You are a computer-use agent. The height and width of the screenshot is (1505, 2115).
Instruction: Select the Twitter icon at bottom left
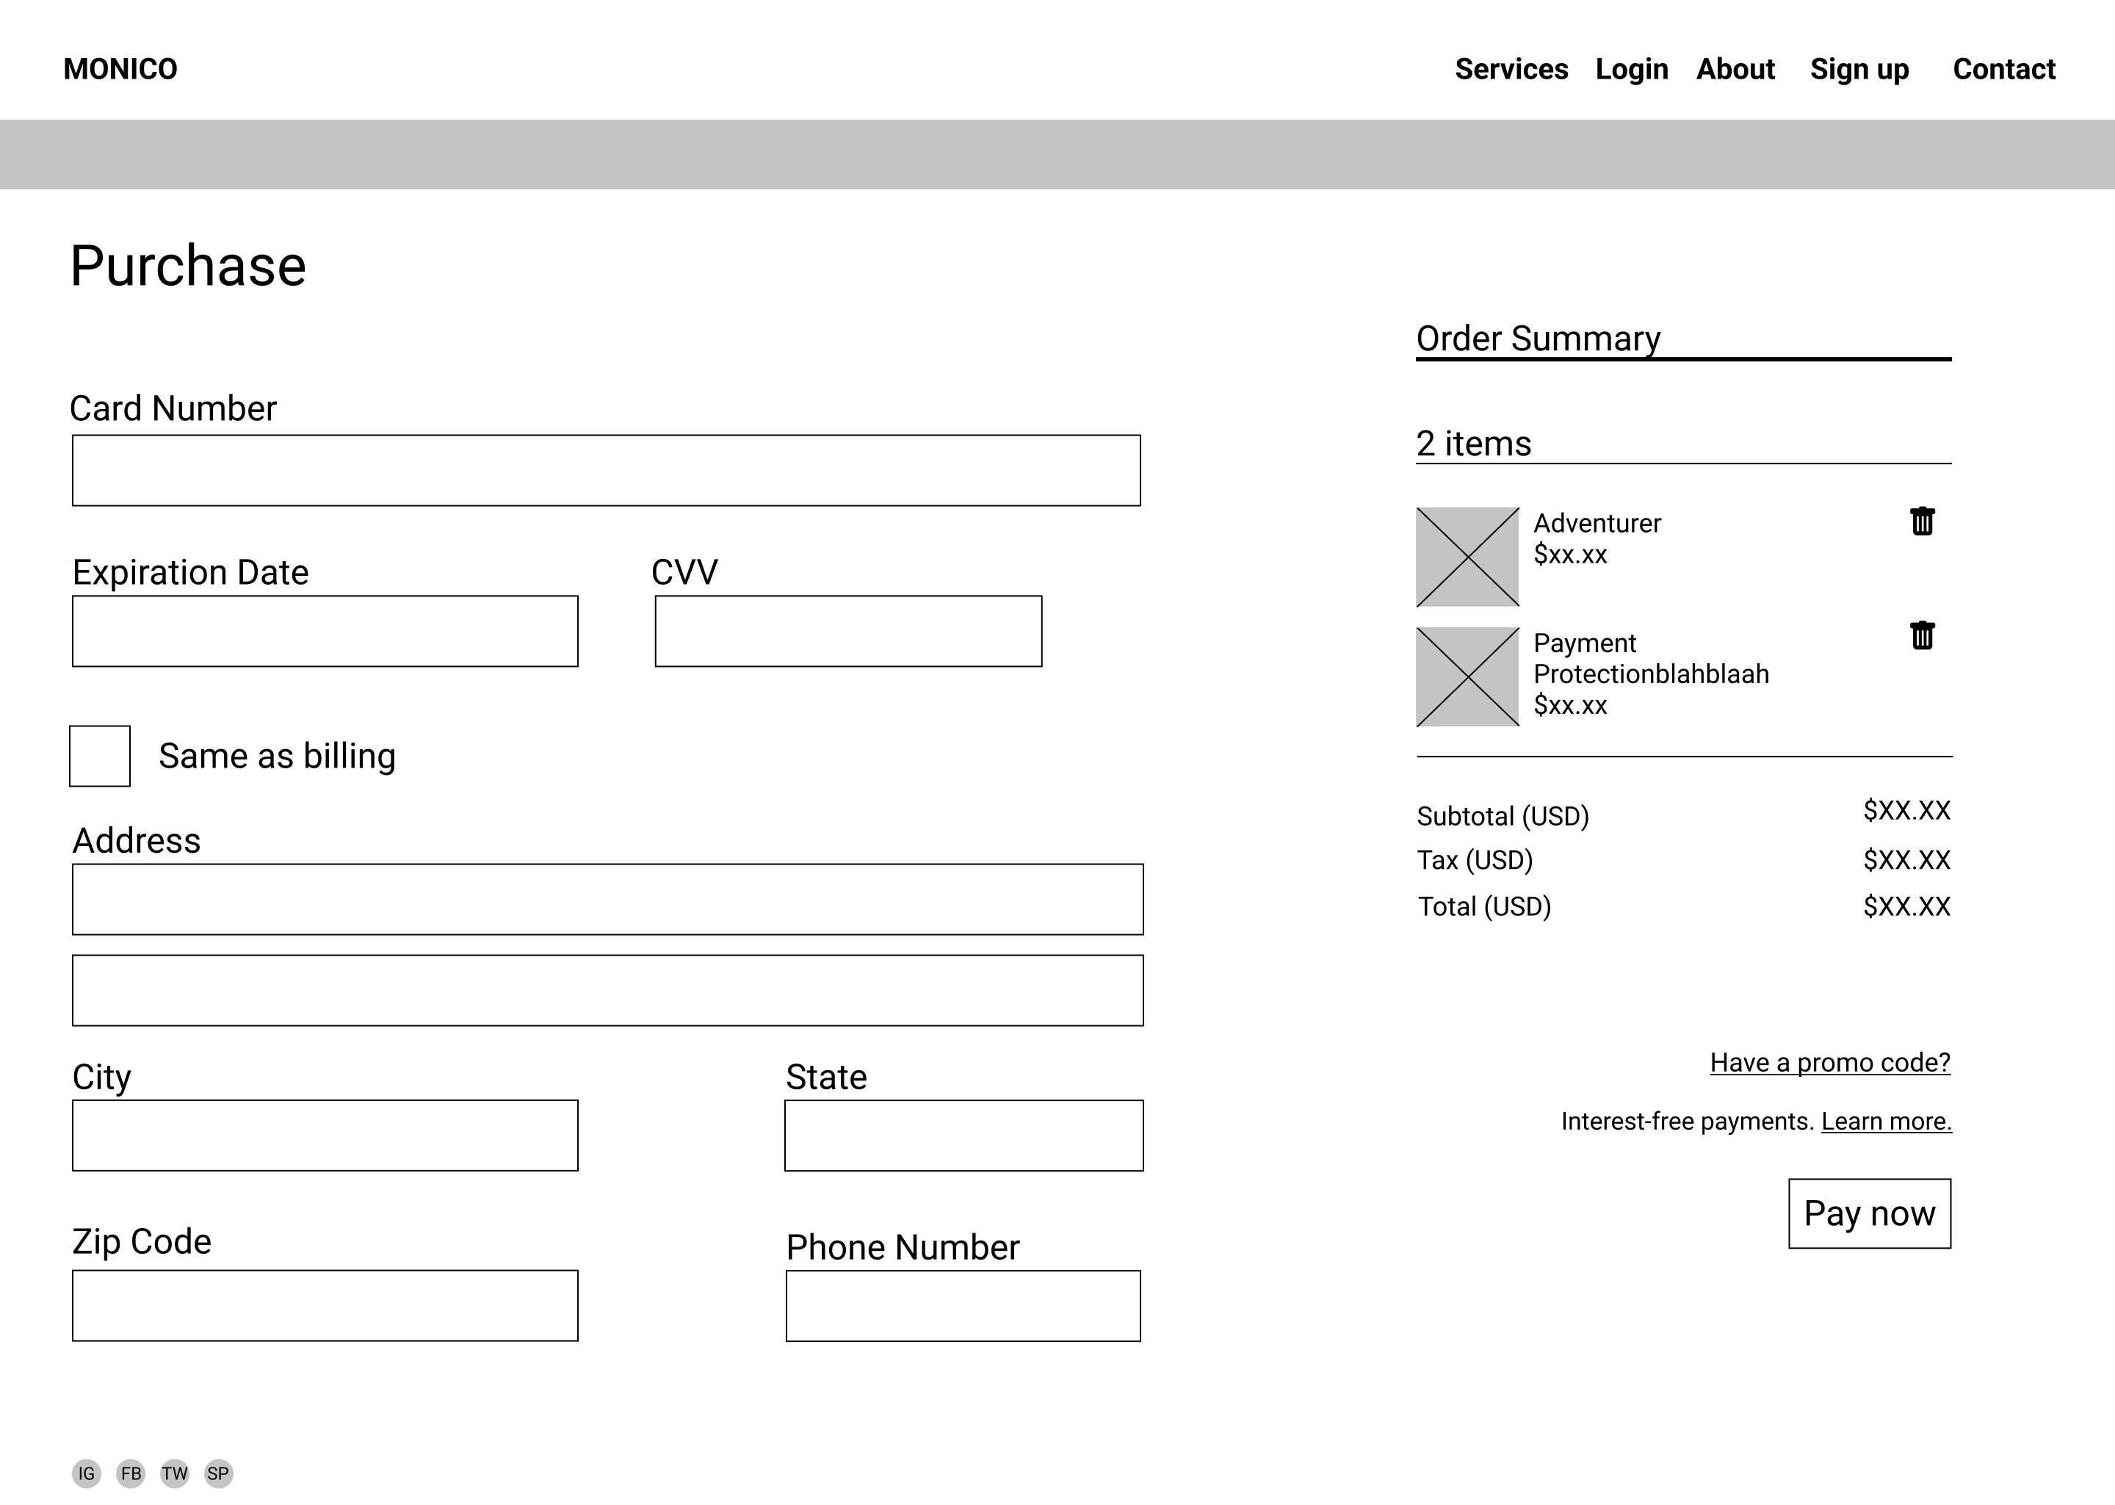pyautogui.click(x=175, y=1472)
